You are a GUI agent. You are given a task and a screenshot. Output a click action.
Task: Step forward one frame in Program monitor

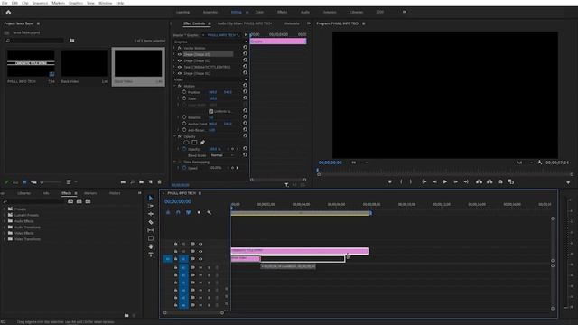click(455, 182)
